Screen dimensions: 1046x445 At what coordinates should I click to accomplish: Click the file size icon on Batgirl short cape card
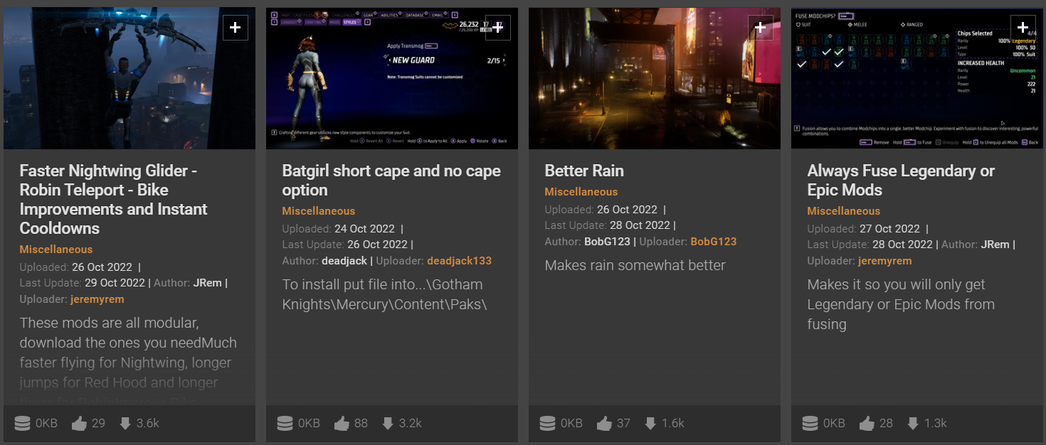pos(285,424)
